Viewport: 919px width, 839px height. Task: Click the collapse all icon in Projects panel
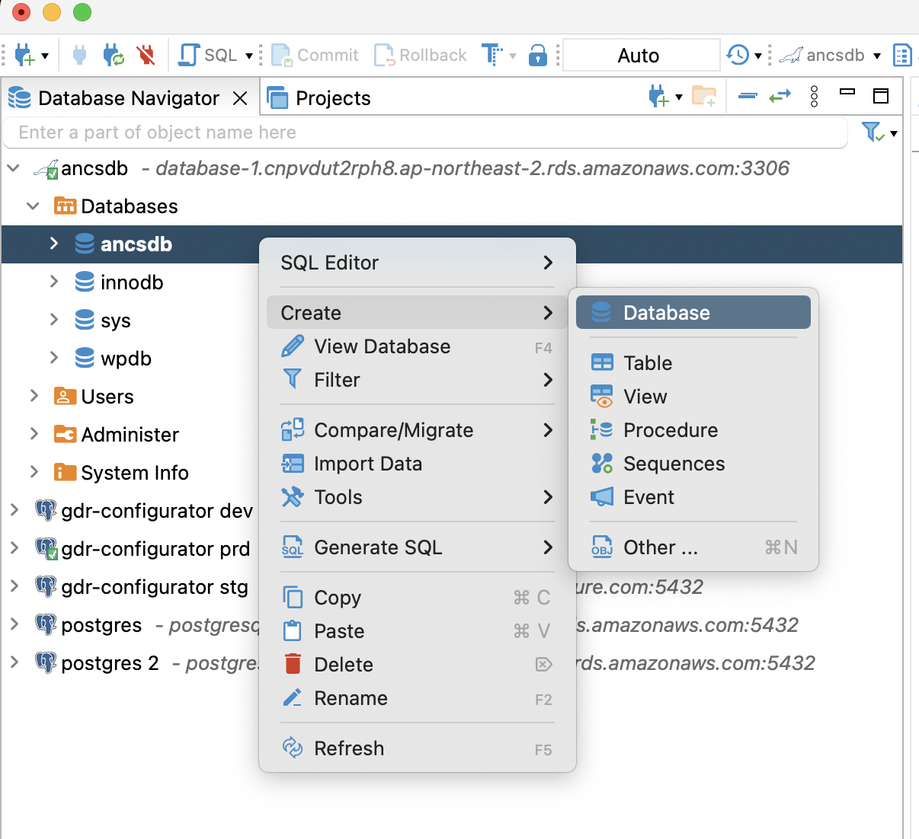coord(748,96)
